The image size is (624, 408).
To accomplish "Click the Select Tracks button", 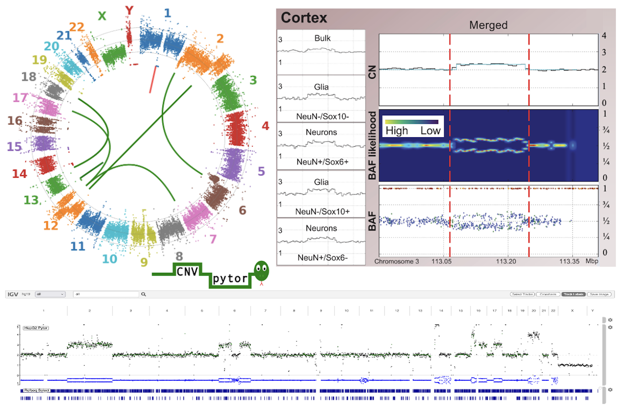I will (523, 294).
